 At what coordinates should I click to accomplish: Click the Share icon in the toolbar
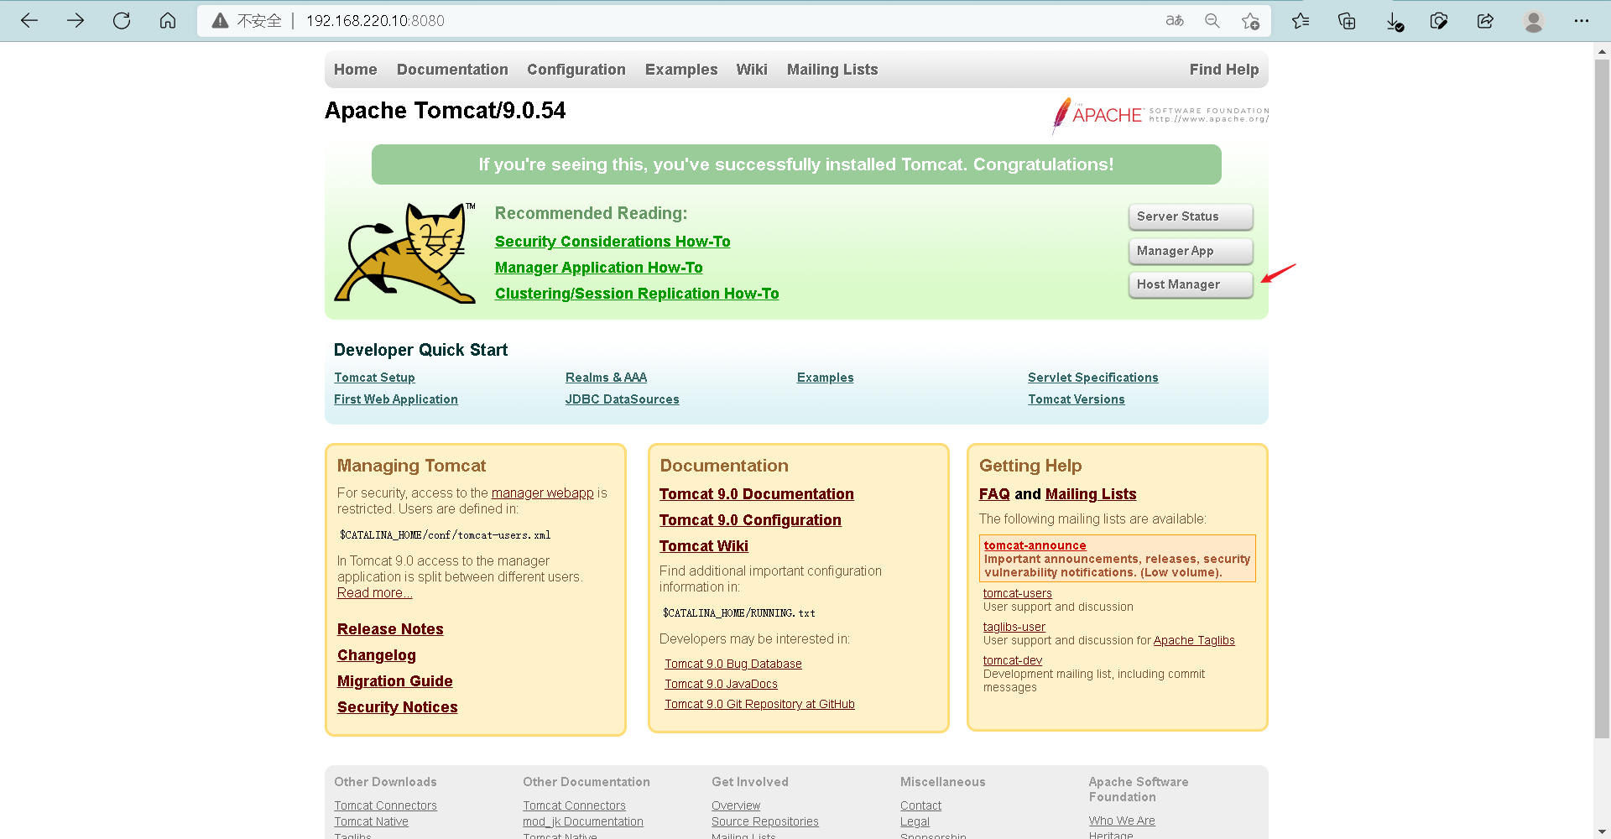pos(1485,21)
